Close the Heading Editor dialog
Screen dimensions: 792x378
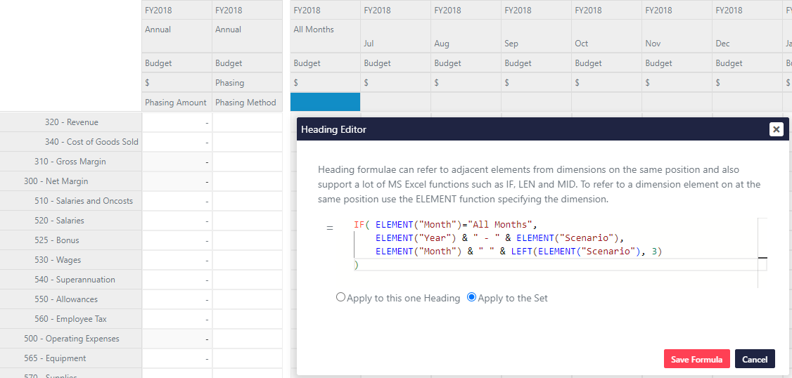click(x=776, y=129)
